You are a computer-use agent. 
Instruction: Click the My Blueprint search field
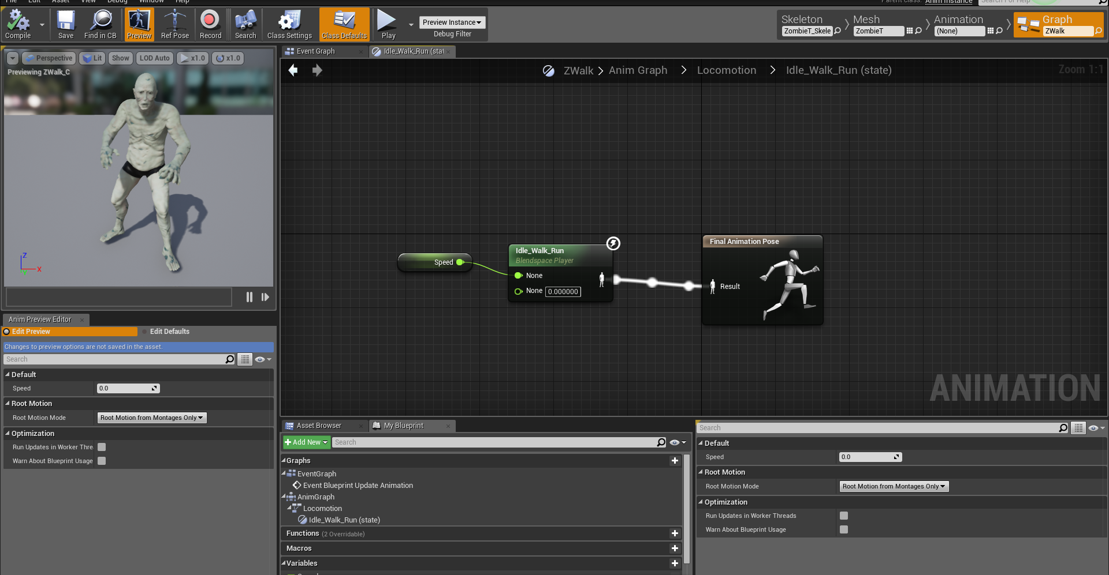pos(500,442)
